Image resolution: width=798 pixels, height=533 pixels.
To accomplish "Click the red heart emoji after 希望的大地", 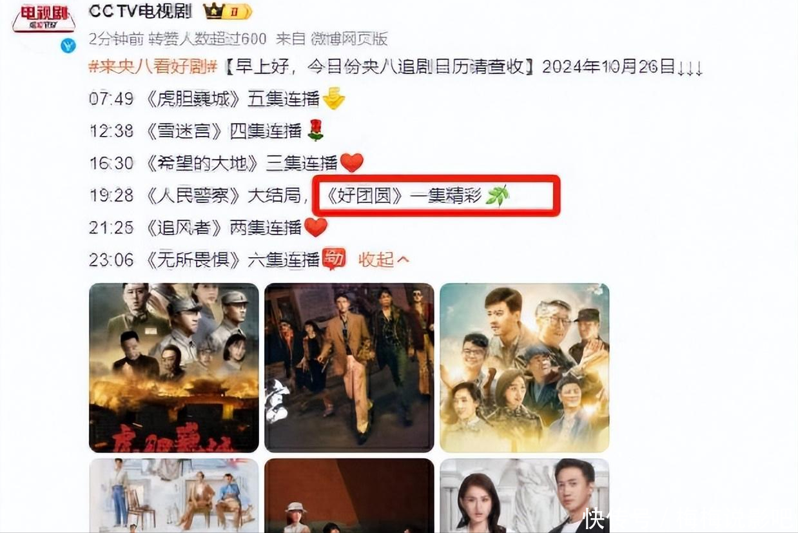I will click(352, 162).
